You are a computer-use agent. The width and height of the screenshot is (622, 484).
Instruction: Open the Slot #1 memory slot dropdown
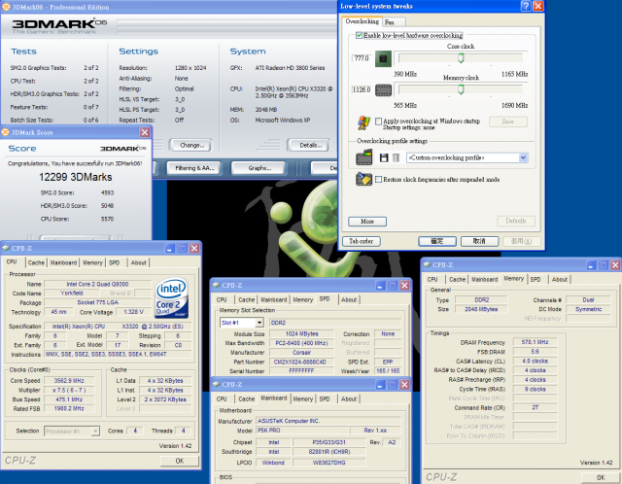(259, 323)
